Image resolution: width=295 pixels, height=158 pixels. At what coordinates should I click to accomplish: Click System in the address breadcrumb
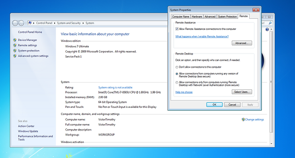[x=90, y=23]
